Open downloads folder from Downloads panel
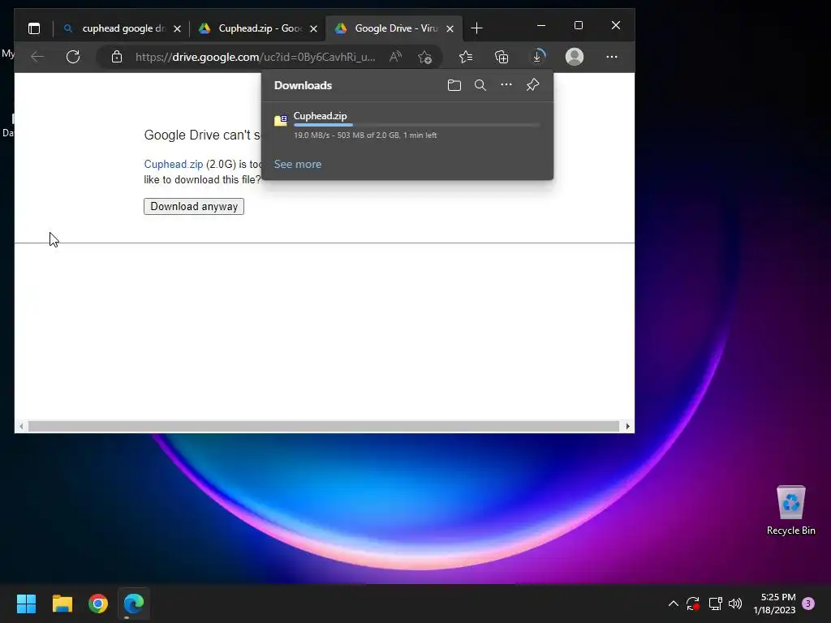 tap(454, 85)
